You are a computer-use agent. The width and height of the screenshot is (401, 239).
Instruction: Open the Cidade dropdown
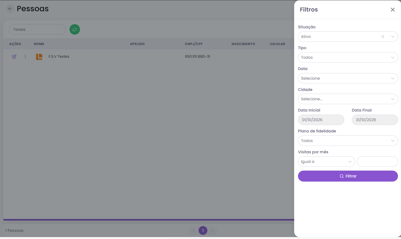click(348, 99)
